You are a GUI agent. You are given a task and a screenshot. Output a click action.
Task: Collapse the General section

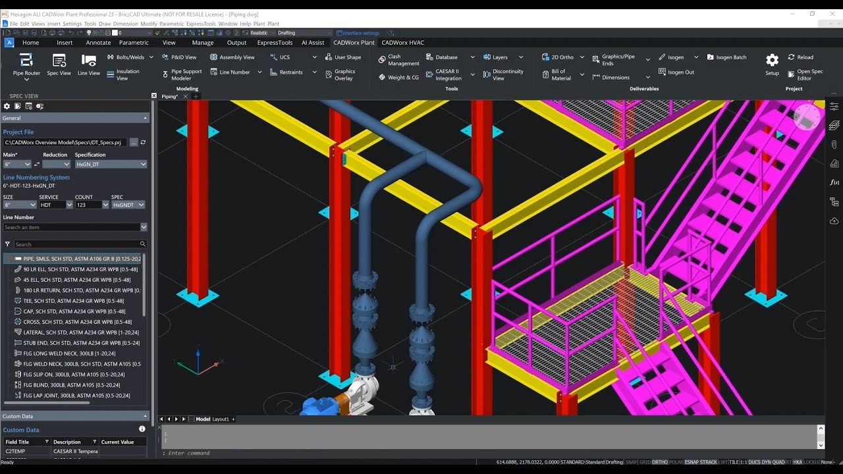145,118
